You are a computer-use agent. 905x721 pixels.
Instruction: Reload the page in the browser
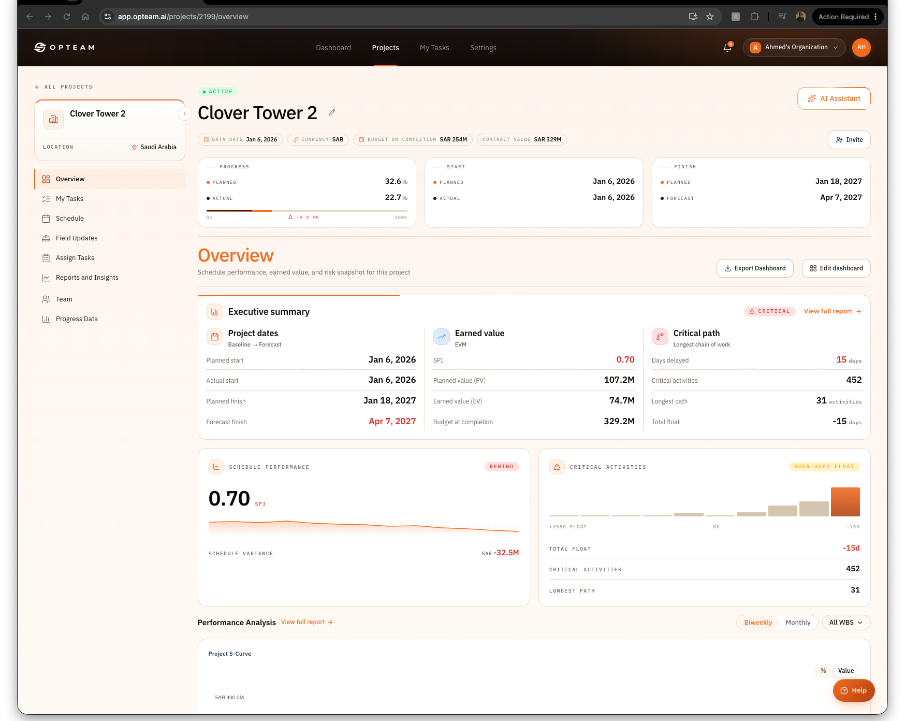click(67, 17)
